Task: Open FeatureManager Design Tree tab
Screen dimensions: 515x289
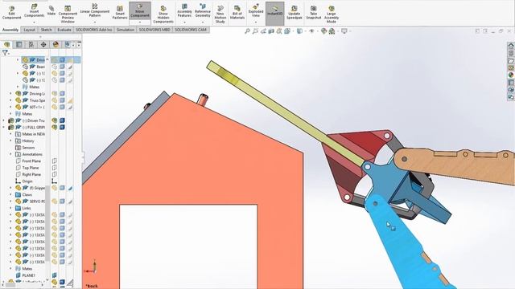Action: tap(6, 44)
